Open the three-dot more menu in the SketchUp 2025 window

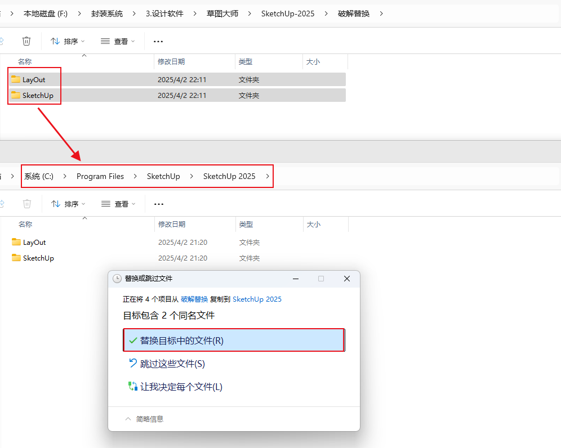(x=158, y=204)
